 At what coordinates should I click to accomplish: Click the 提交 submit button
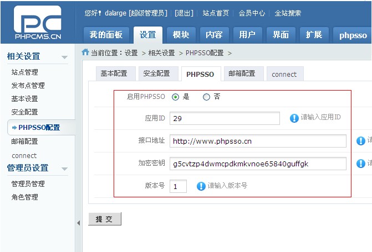(105, 219)
